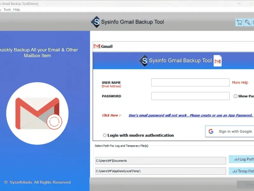
Task: Click the '(Email Address)' hint label
Action: click(x=111, y=86)
